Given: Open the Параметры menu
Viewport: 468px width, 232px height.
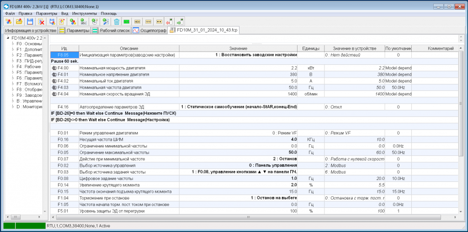Looking at the screenshot, I should (47, 13).
